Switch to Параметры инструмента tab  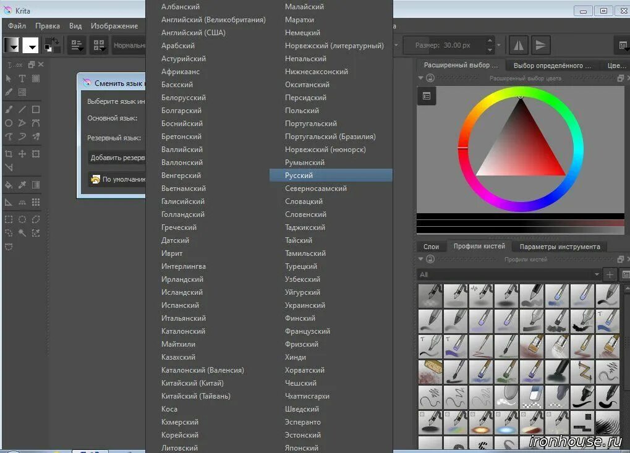click(560, 247)
